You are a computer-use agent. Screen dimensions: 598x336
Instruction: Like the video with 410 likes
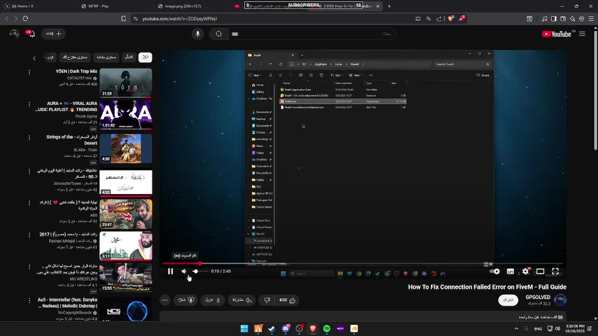(x=287, y=300)
